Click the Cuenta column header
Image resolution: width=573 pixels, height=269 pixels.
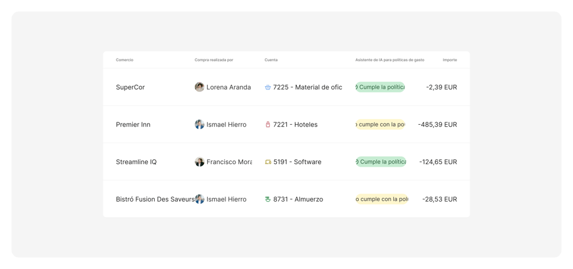click(271, 60)
